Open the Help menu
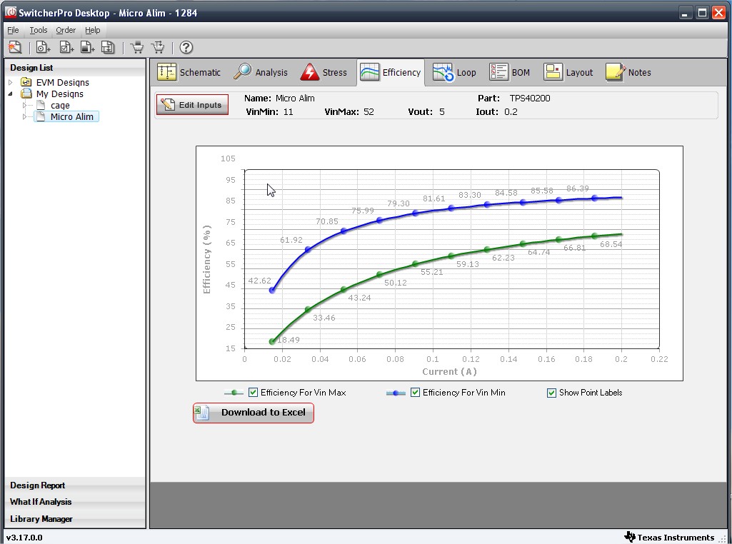The height and width of the screenshot is (544, 732). click(92, 30)
